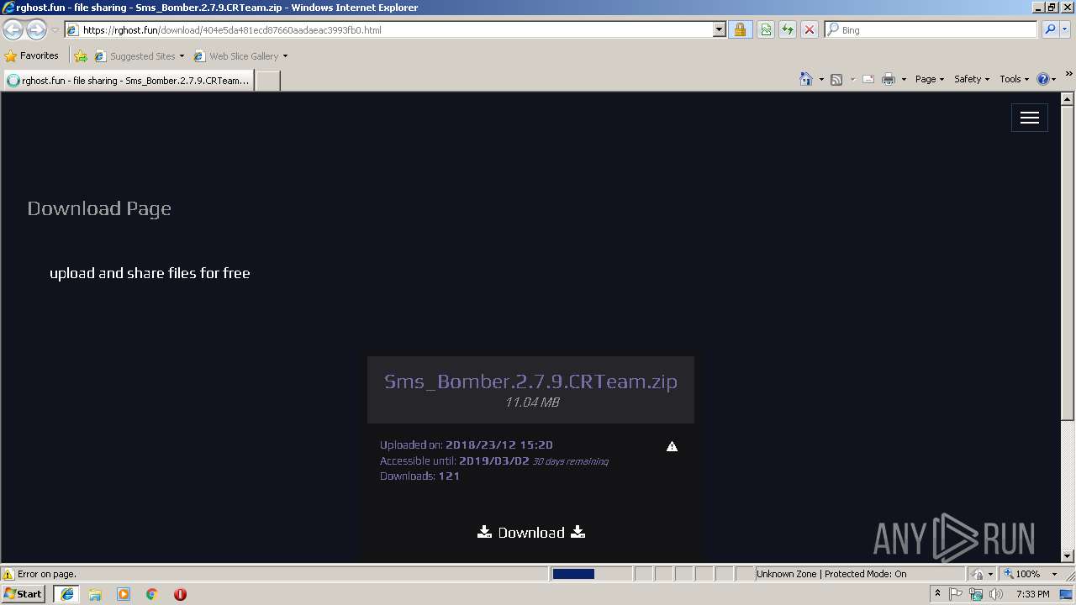This screenshot has width=1076, height=605.
Task: Click the Help question mark icon
Action: (1043, 79)
